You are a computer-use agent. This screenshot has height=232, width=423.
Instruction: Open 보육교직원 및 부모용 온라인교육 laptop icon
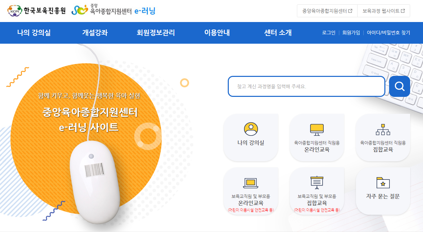pyautogui.click(x=251, y=183)
